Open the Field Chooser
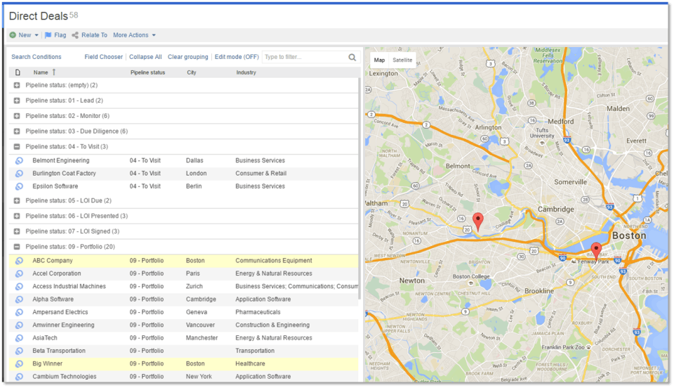 point(103,57)
